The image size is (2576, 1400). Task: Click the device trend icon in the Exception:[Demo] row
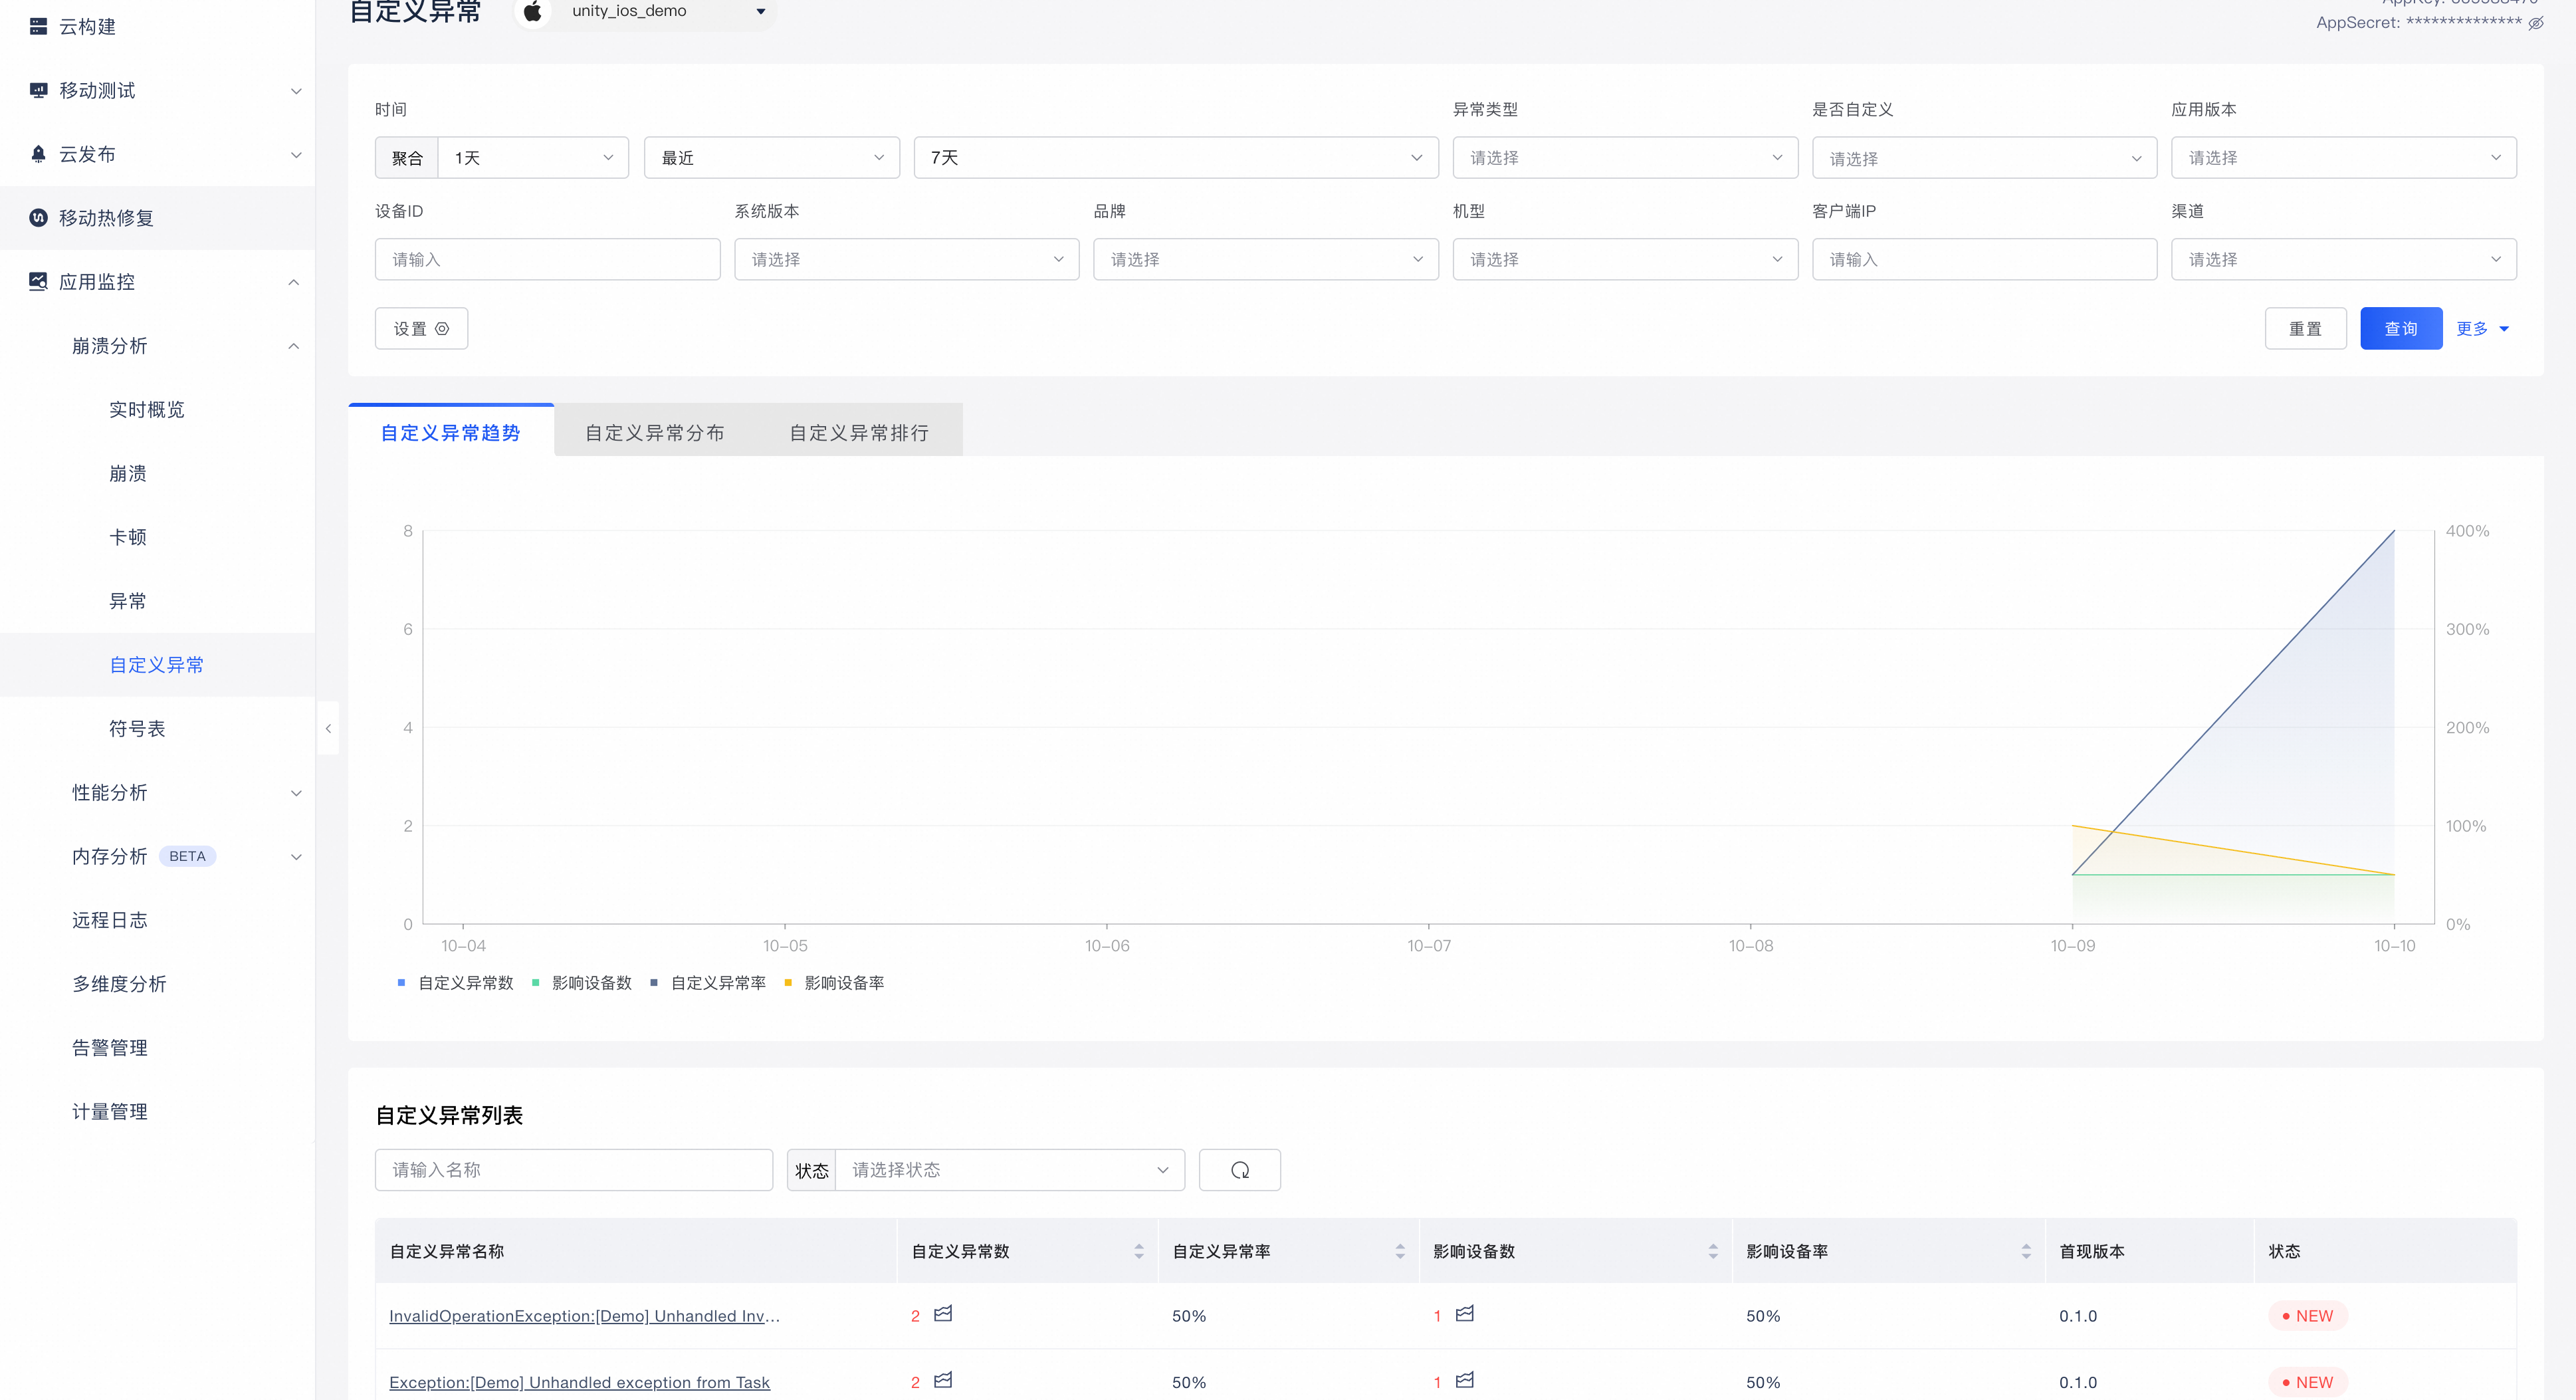(1465, 1380)
